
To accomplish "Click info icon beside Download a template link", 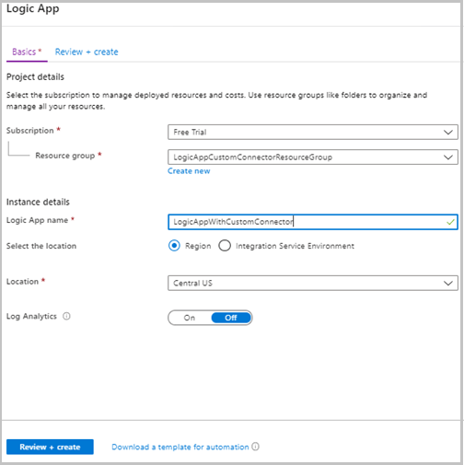I will (x=255, y=447).
